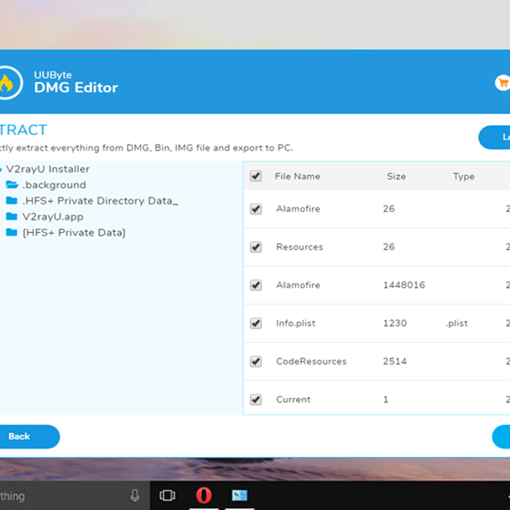Uncheck the Alamofire row with size 1448016

click(x=256, y=285)
